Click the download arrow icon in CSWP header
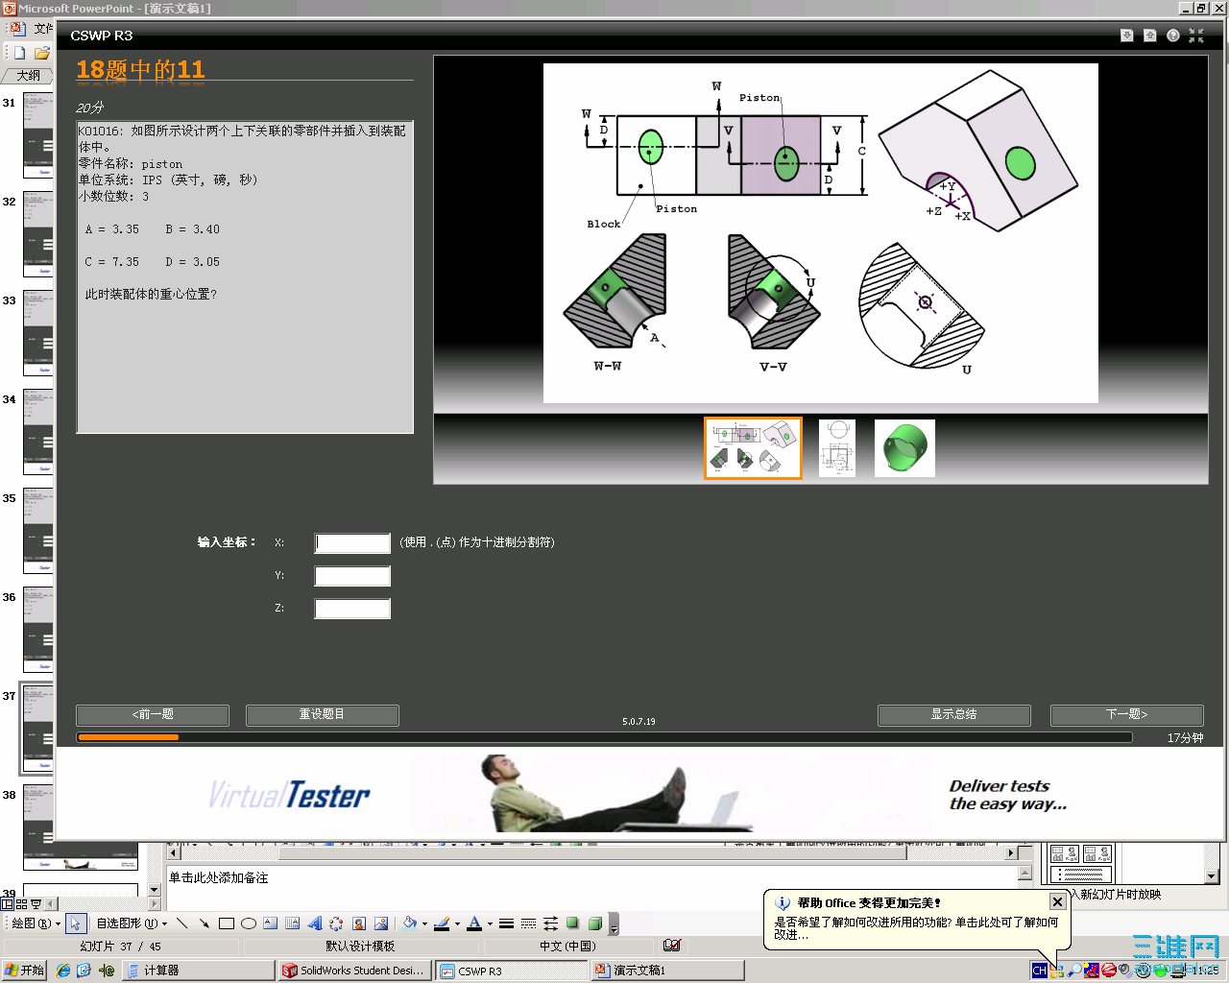Screen dimensions: 1229x983 pos(1127,36)
